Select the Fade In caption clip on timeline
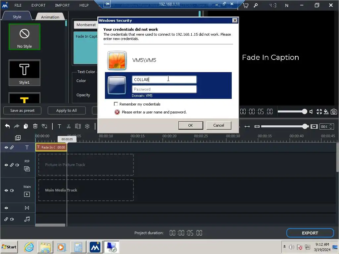This screenshot has width=339, height=254. (51, 147)
